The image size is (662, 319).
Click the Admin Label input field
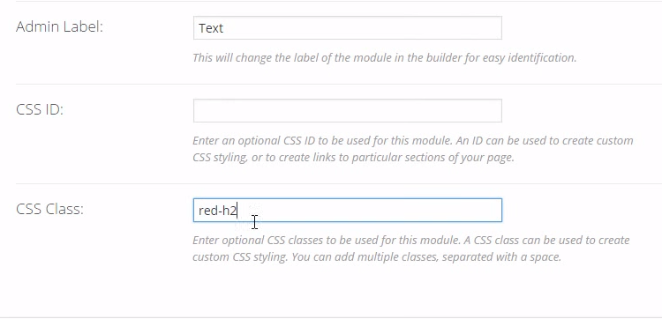[x=348, y=28]
